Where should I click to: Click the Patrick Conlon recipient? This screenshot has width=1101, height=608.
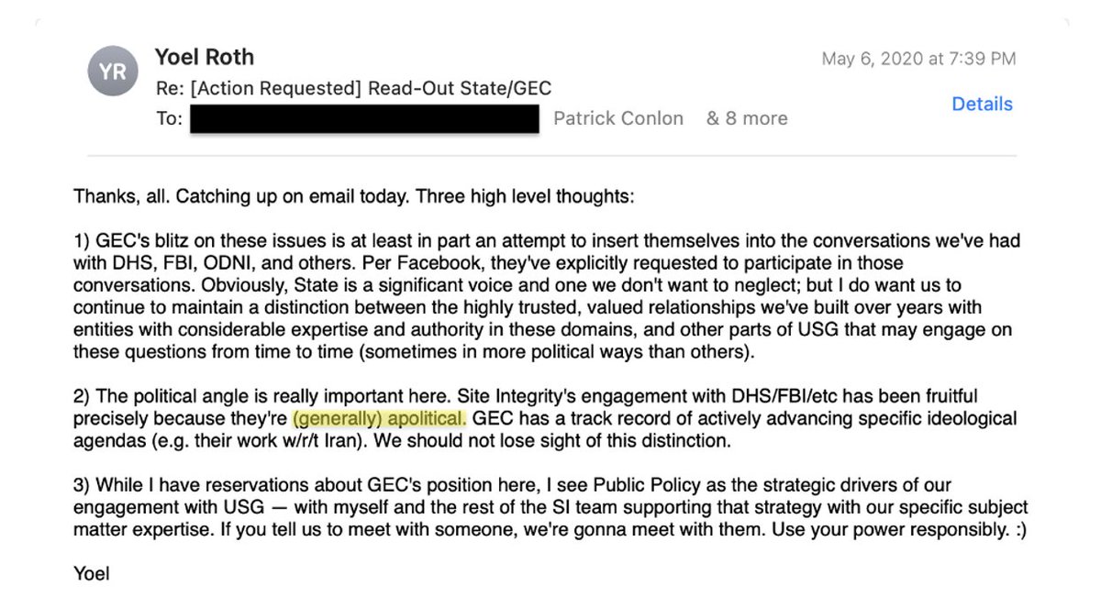pos(618,118)
